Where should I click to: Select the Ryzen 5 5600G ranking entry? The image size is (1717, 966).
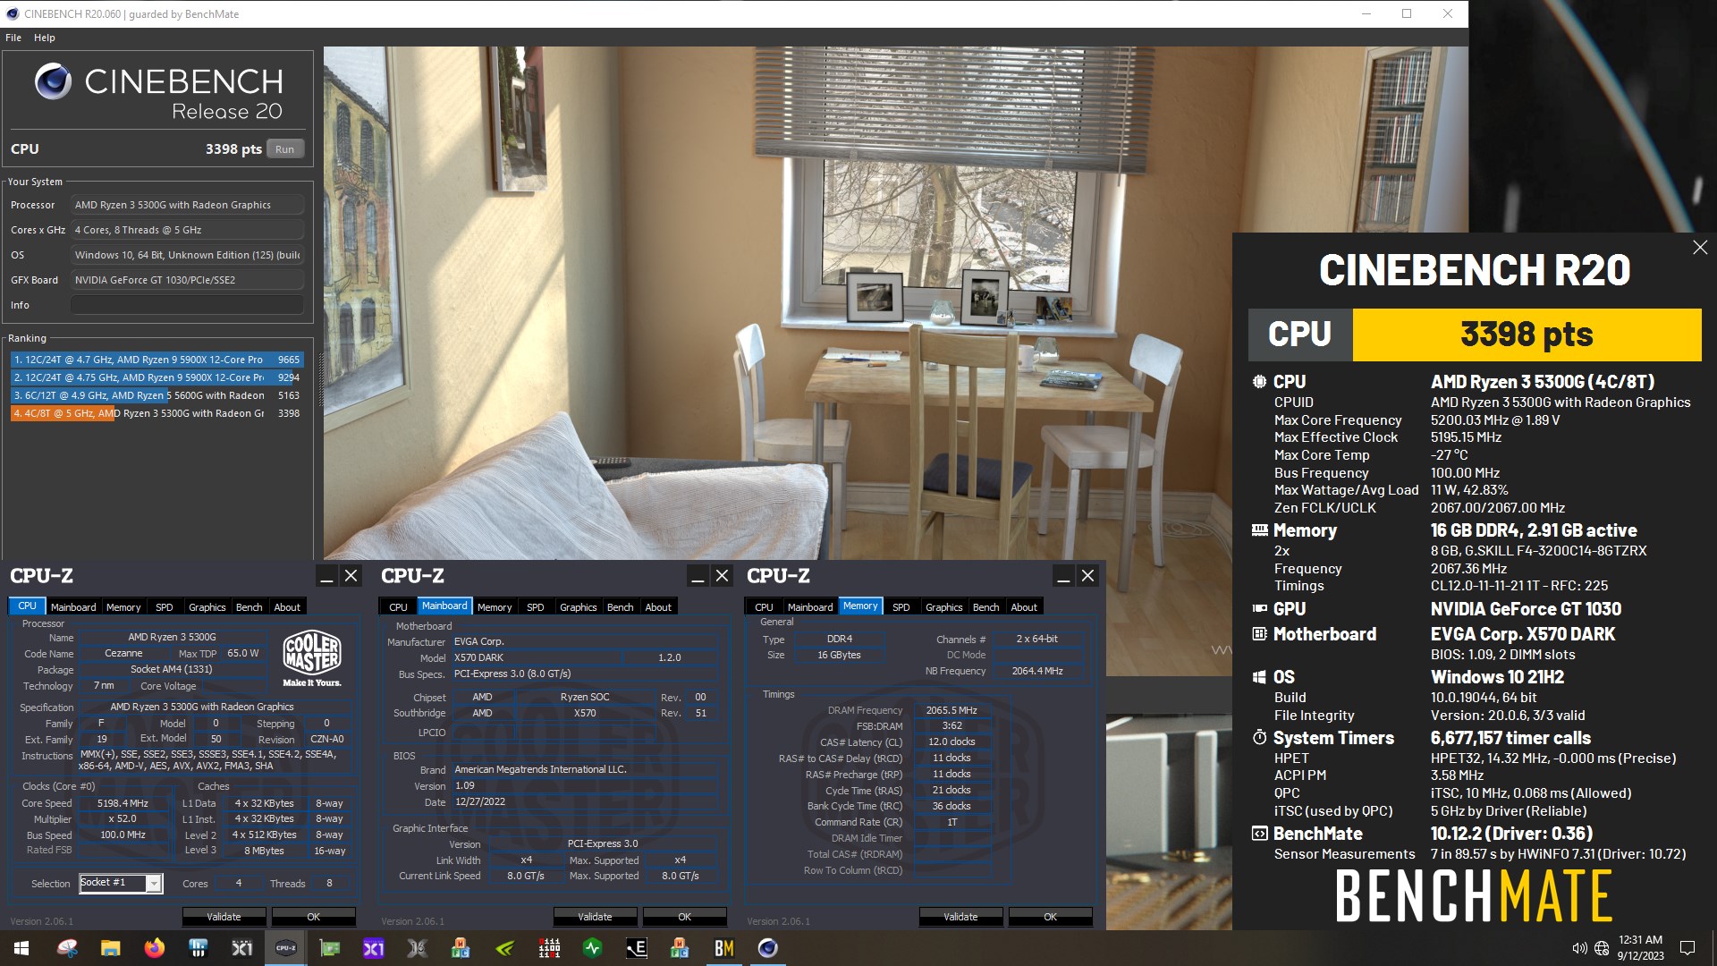pos(156,395)
